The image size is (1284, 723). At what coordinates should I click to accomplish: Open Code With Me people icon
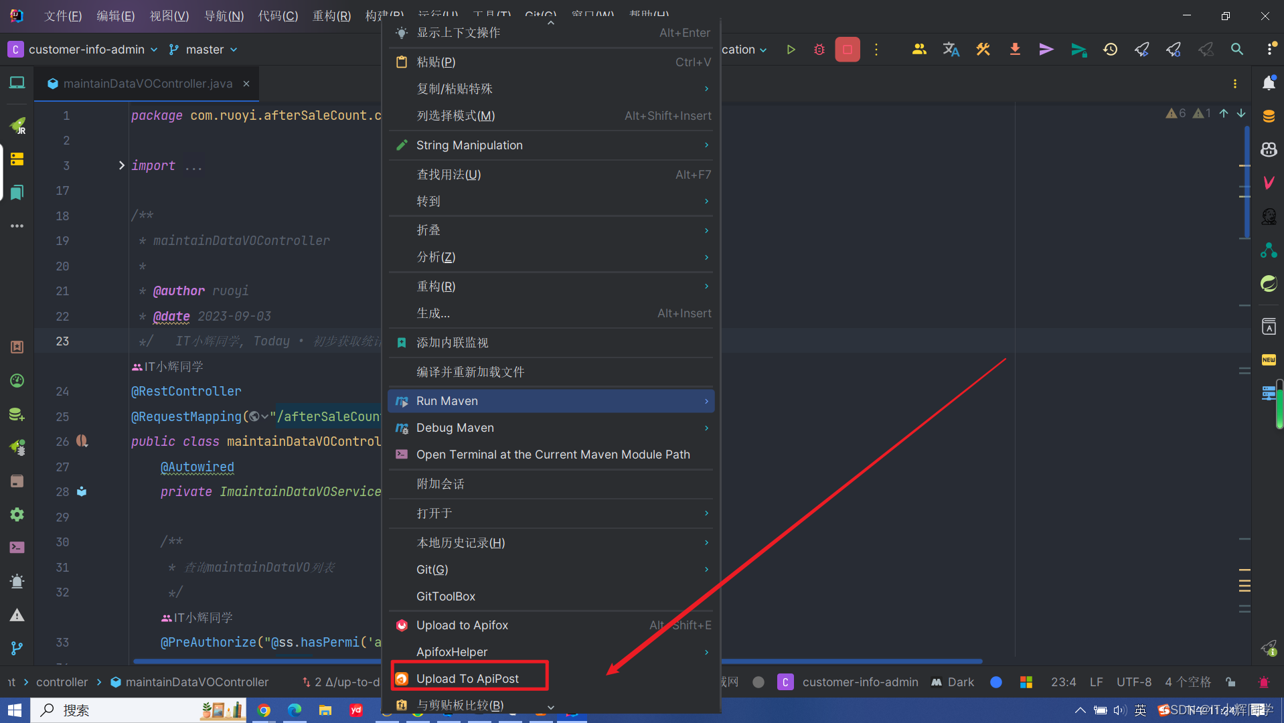point(919,49)
